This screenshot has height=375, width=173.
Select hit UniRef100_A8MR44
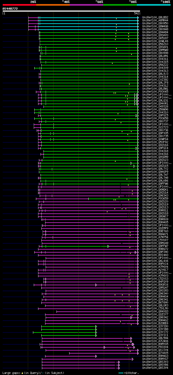155,21
